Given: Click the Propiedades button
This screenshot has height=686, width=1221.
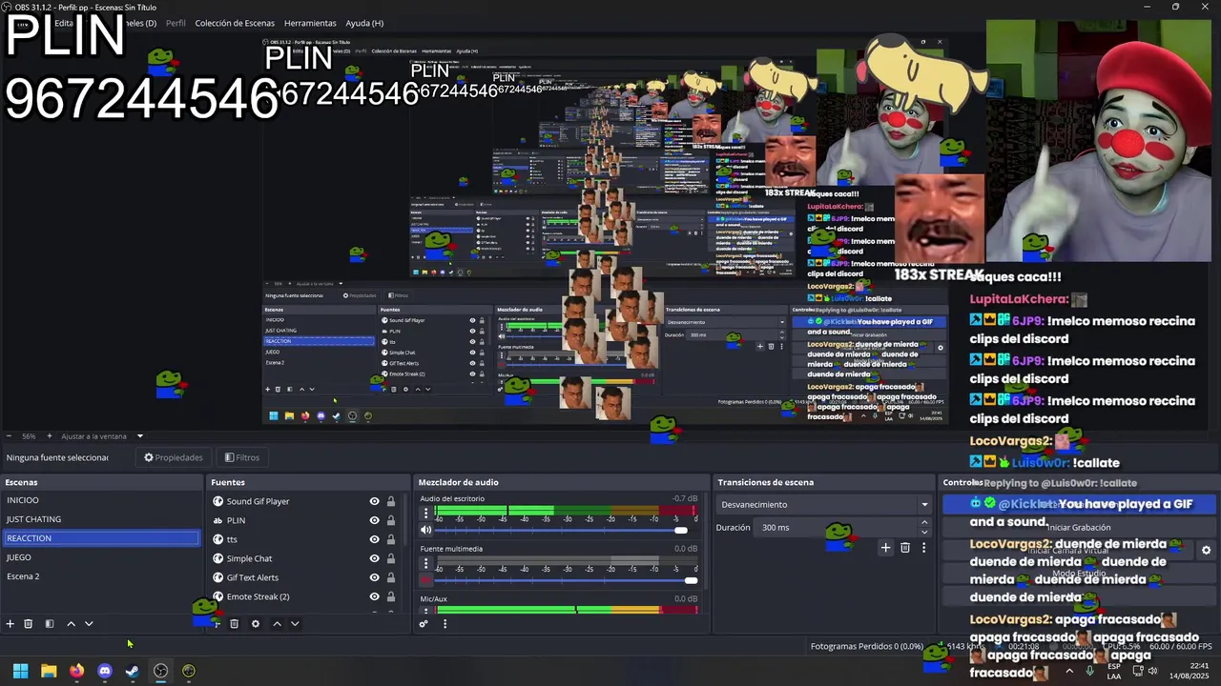Looking at the screenshot, I should 174,457.
